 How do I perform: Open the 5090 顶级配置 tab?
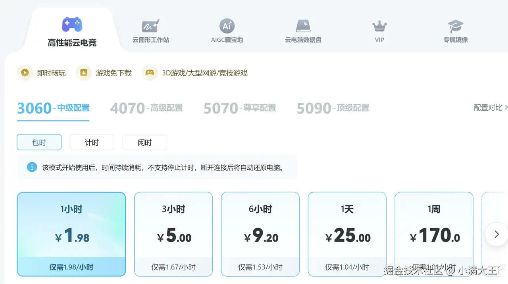333,107
